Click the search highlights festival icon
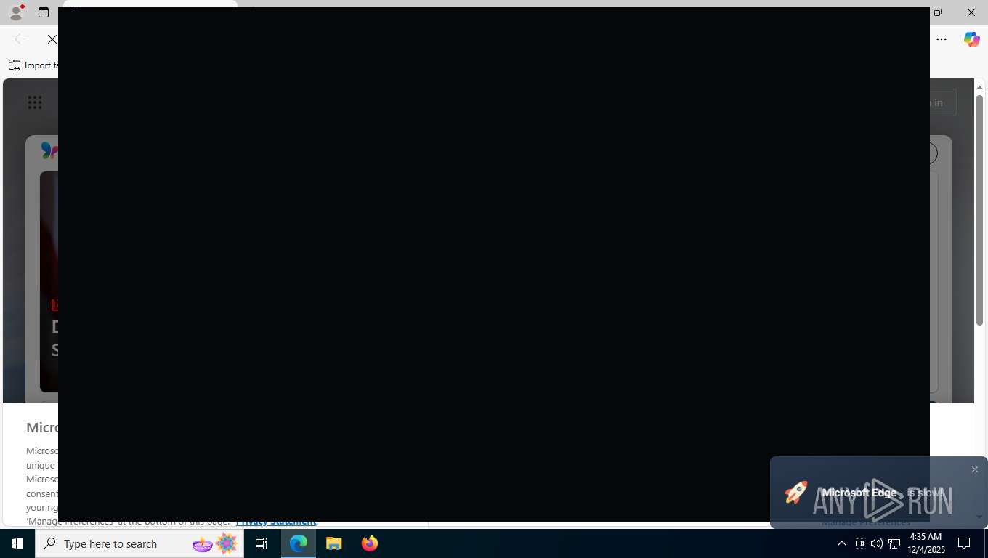The height and width of the screenshot is (558, 988). pyautogui.click(x=216, y=543)
